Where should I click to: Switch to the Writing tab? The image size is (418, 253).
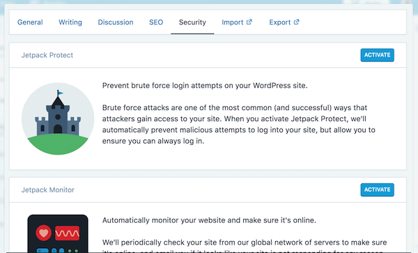(70, 22)
